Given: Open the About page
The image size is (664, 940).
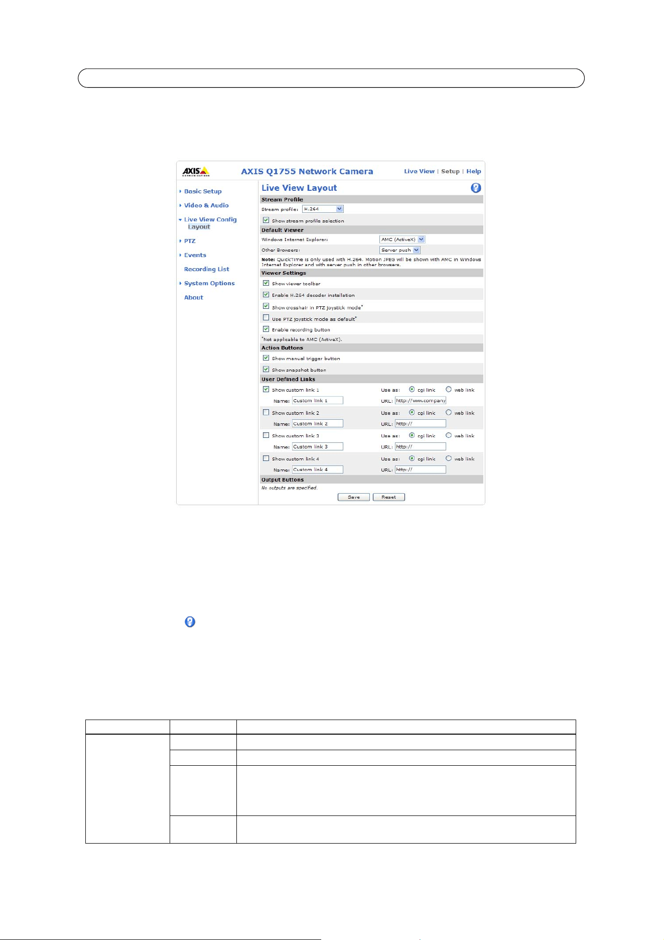Looking at the screenshot, I should (x=194, y=297).
